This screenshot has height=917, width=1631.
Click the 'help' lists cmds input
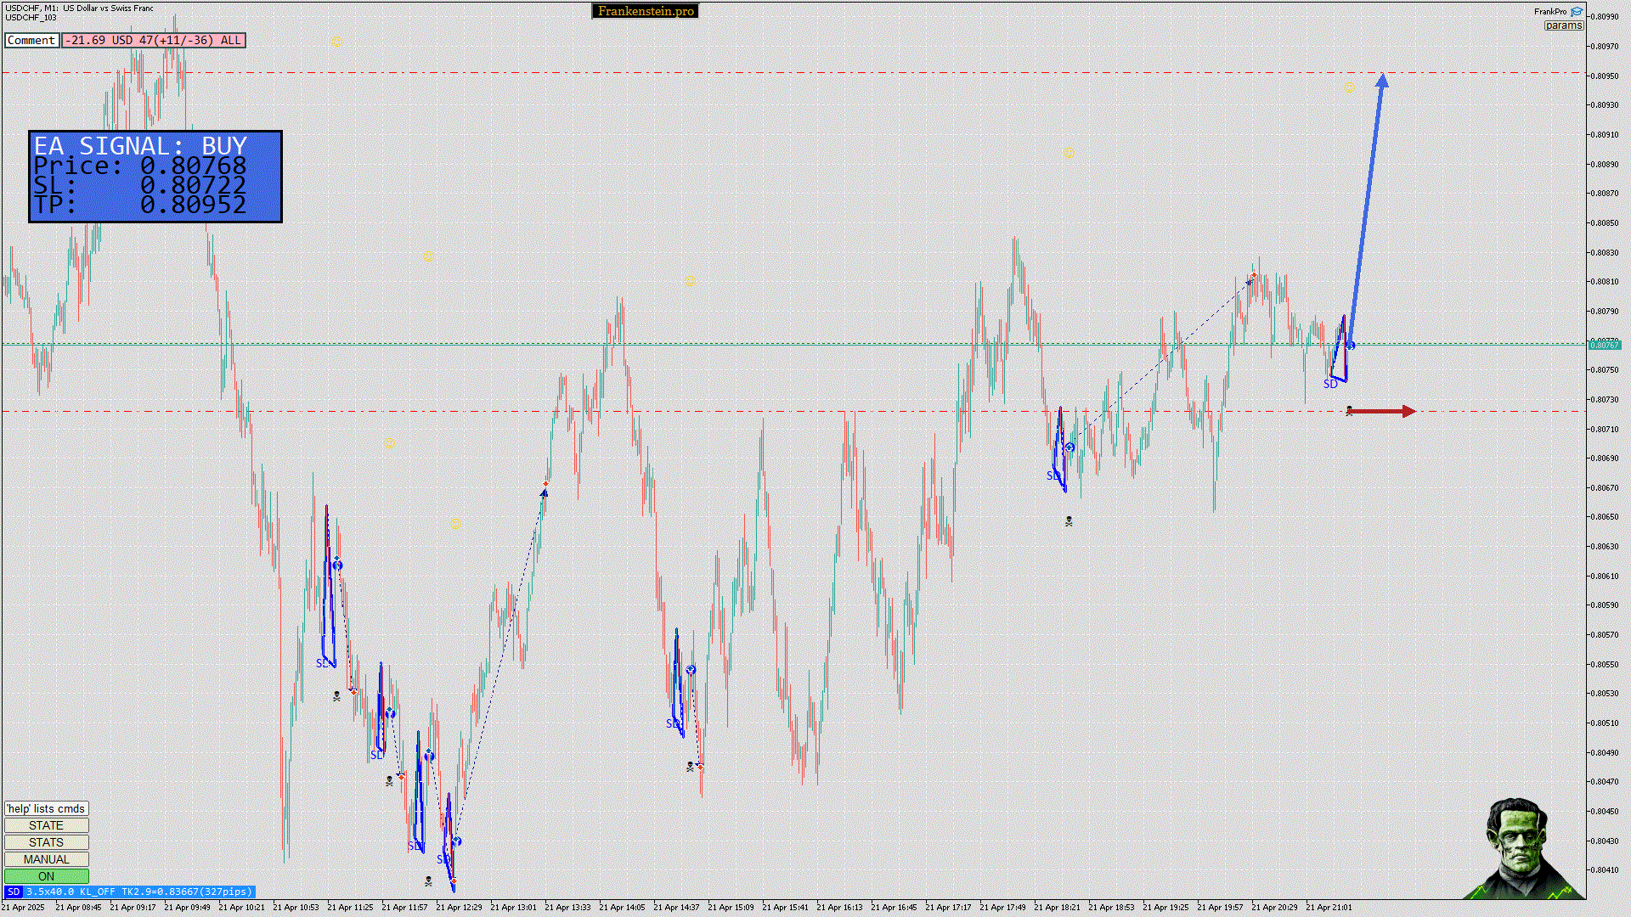(46, 808)
